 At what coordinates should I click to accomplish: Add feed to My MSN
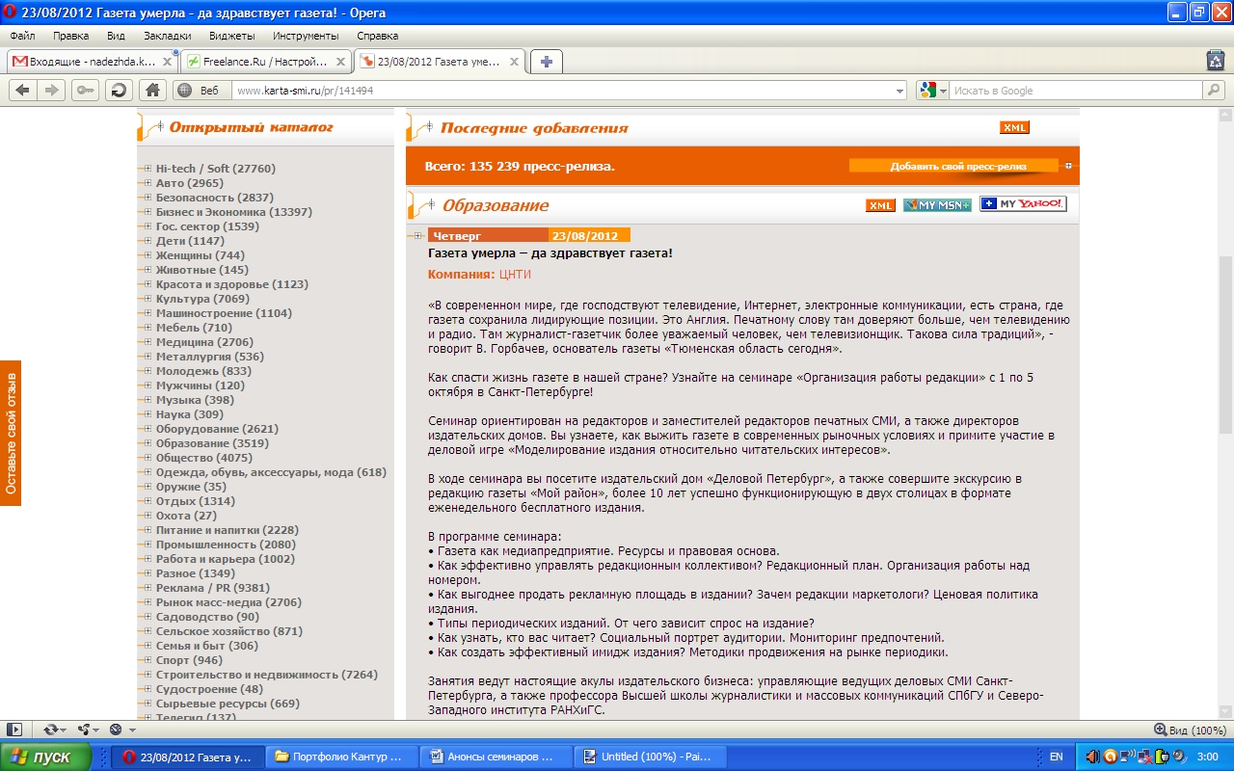click(x=937, y=205)
